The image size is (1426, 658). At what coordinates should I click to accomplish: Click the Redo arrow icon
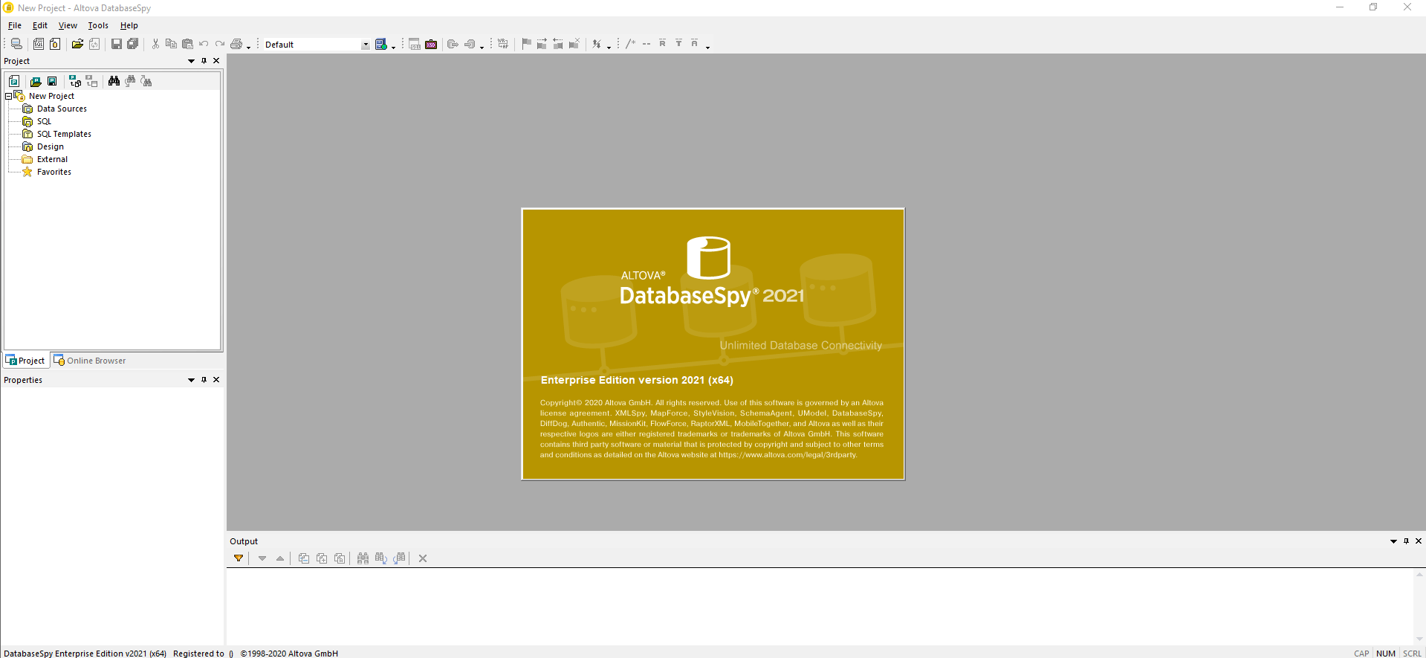pos(220,44)
